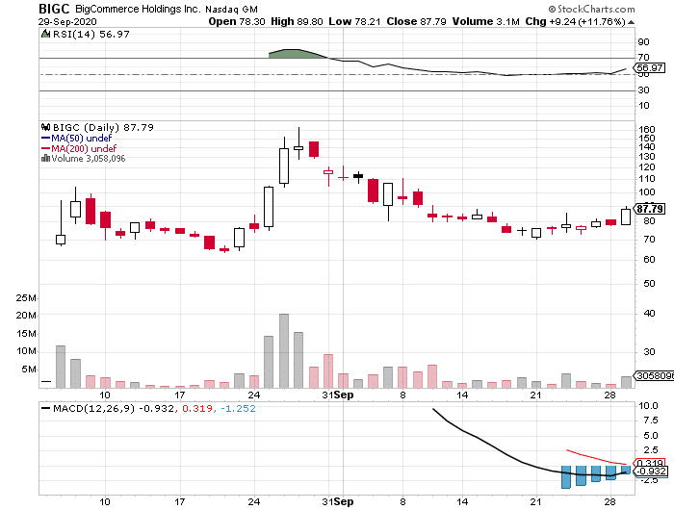
Task: Click the BigCommerce Holdings Inc. company name
Action: coord(138,9)
